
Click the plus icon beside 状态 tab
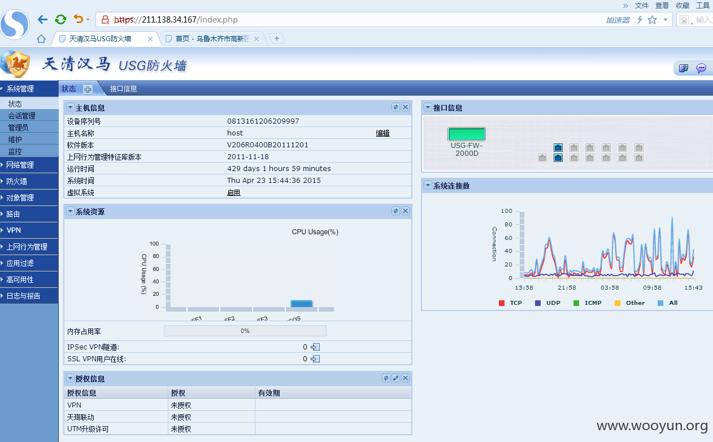[88, 89]
